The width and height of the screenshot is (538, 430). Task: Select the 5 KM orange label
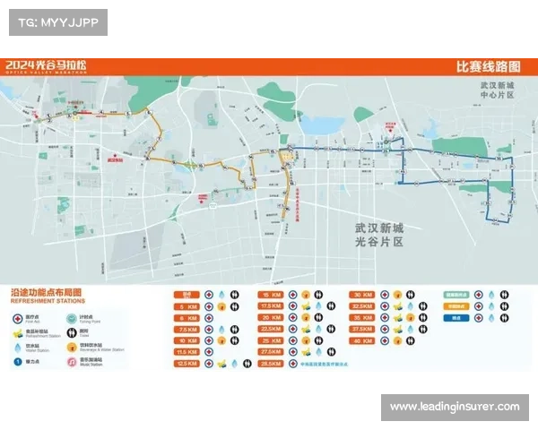click(187, 306)
